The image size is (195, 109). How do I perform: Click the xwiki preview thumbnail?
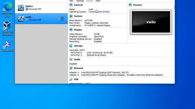pos(151,22)
